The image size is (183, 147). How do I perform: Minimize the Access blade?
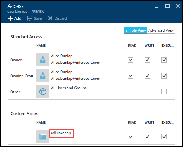coord(156,7)
